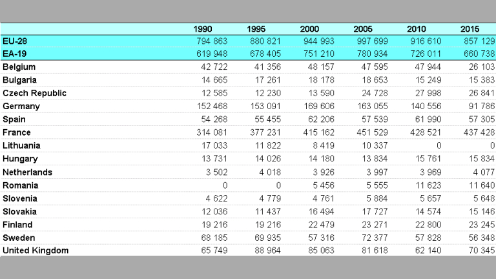This screenshot has width=496, height=279.
Task: Click the EA-19 row label
Action: coord(15,54)
